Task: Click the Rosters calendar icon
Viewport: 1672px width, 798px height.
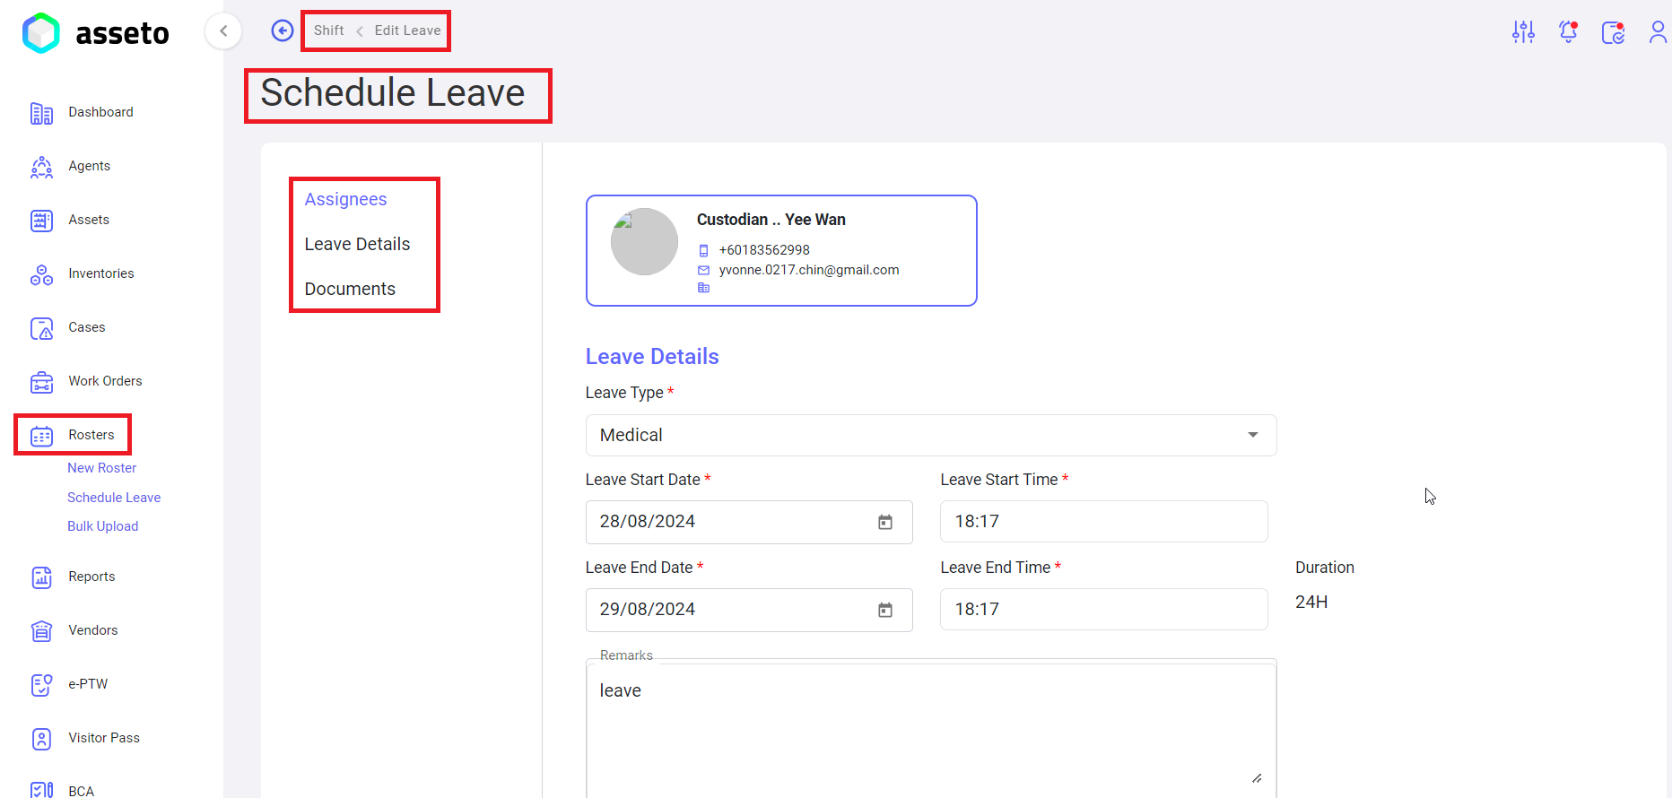Action: [x=41, y=436]
